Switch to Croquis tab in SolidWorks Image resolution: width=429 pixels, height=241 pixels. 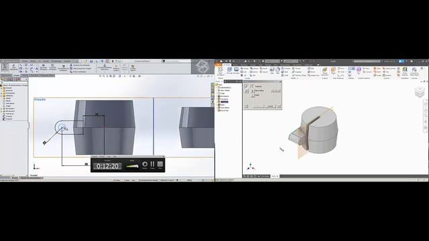pos(17,76)
